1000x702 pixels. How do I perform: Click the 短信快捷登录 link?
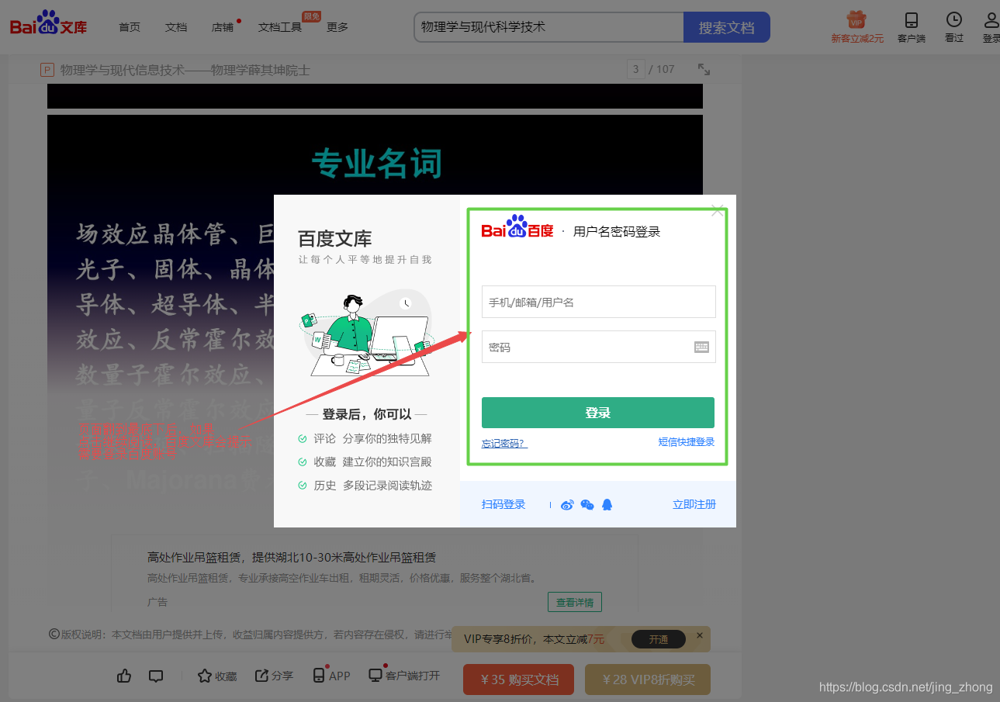[x=687, y=442]
